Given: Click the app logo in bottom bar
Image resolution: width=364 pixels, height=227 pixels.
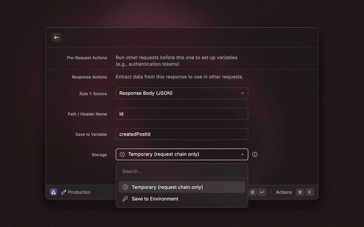Looking at the screenshot, I should tap(53, 192).
